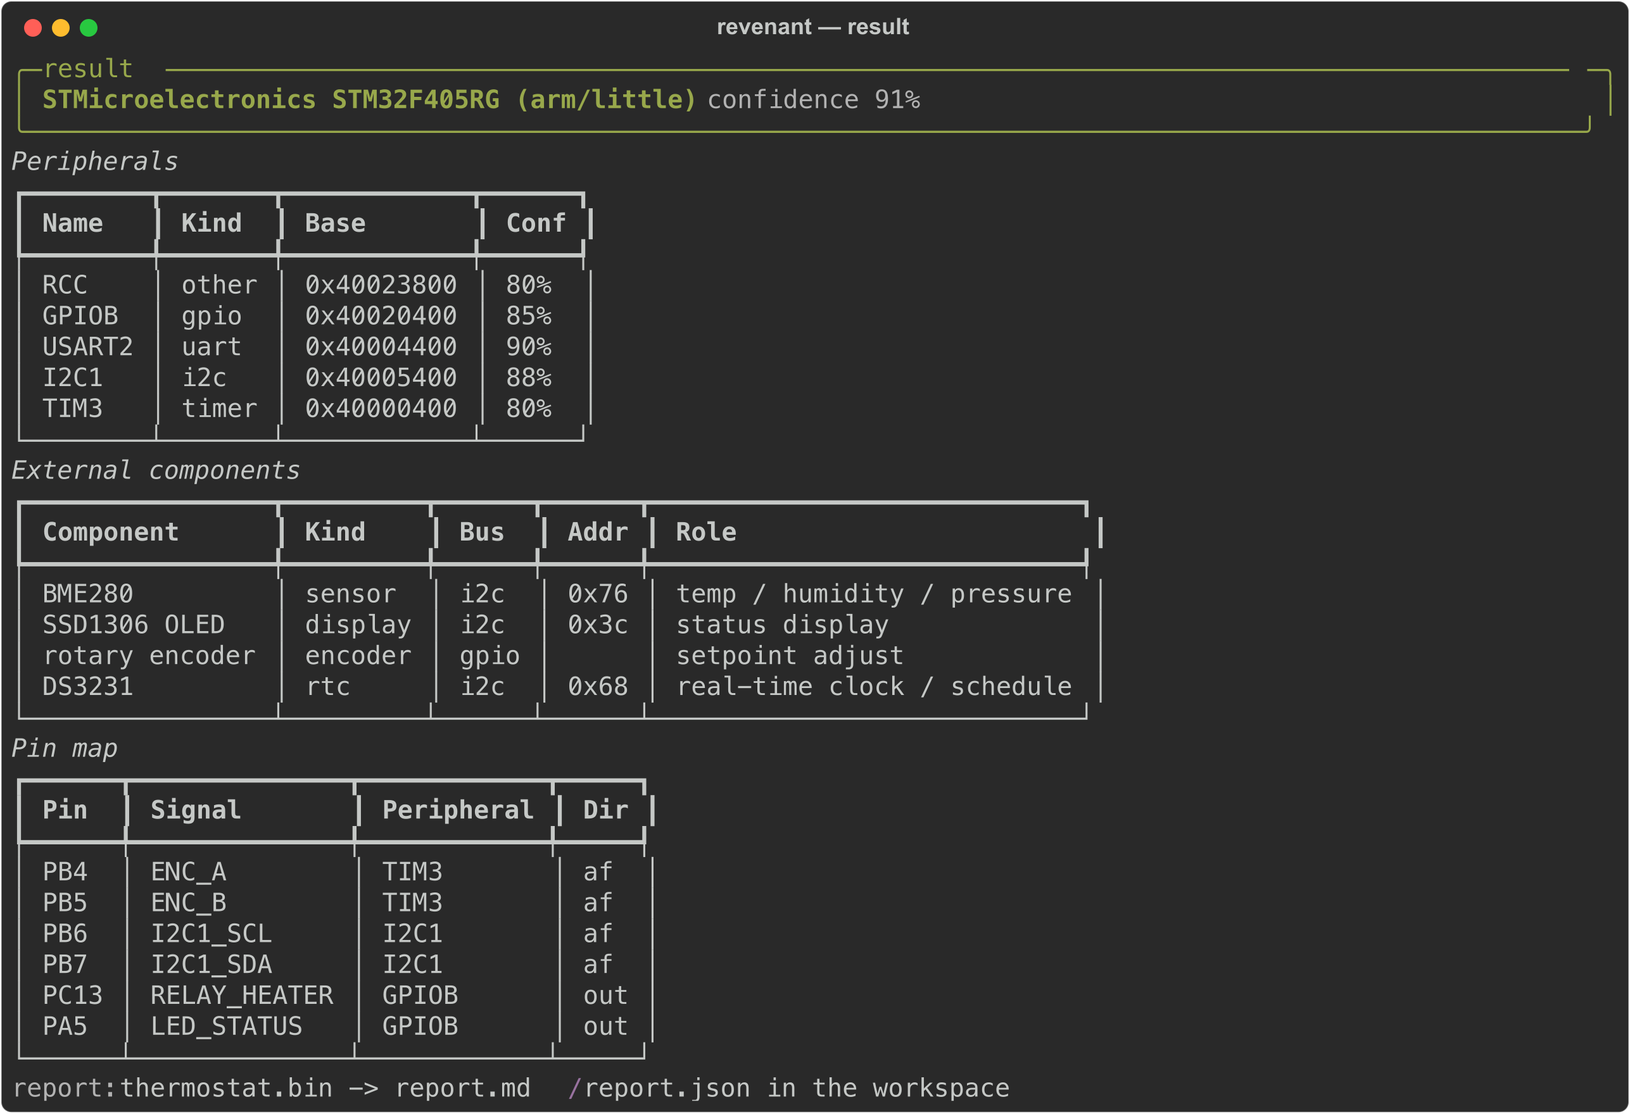Click the "Component" column header

(x=111, y=533)
